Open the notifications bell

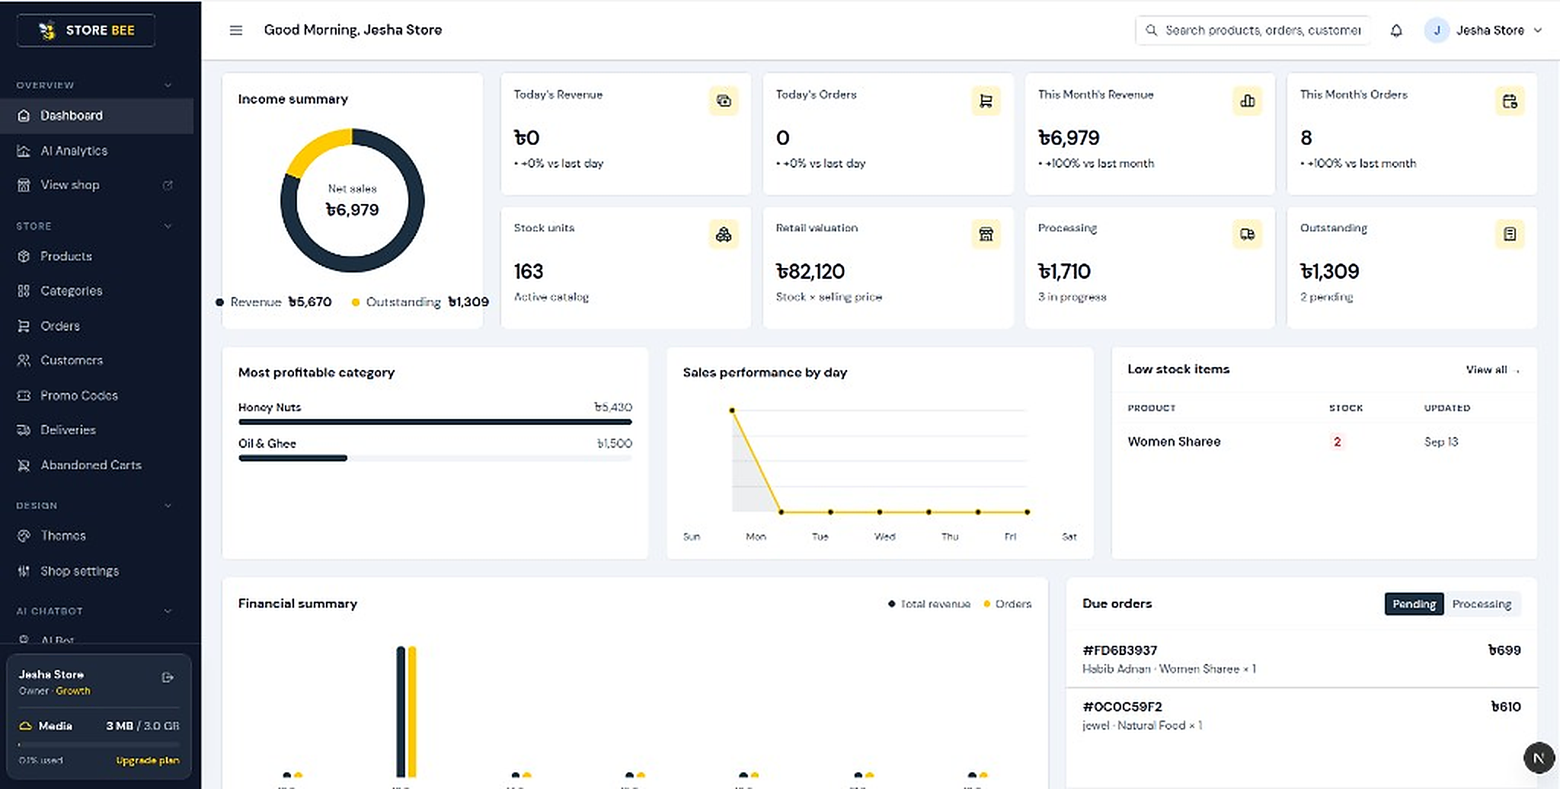click(x=1396, y=30)
